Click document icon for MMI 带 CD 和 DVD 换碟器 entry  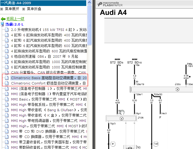pos(7,131)
